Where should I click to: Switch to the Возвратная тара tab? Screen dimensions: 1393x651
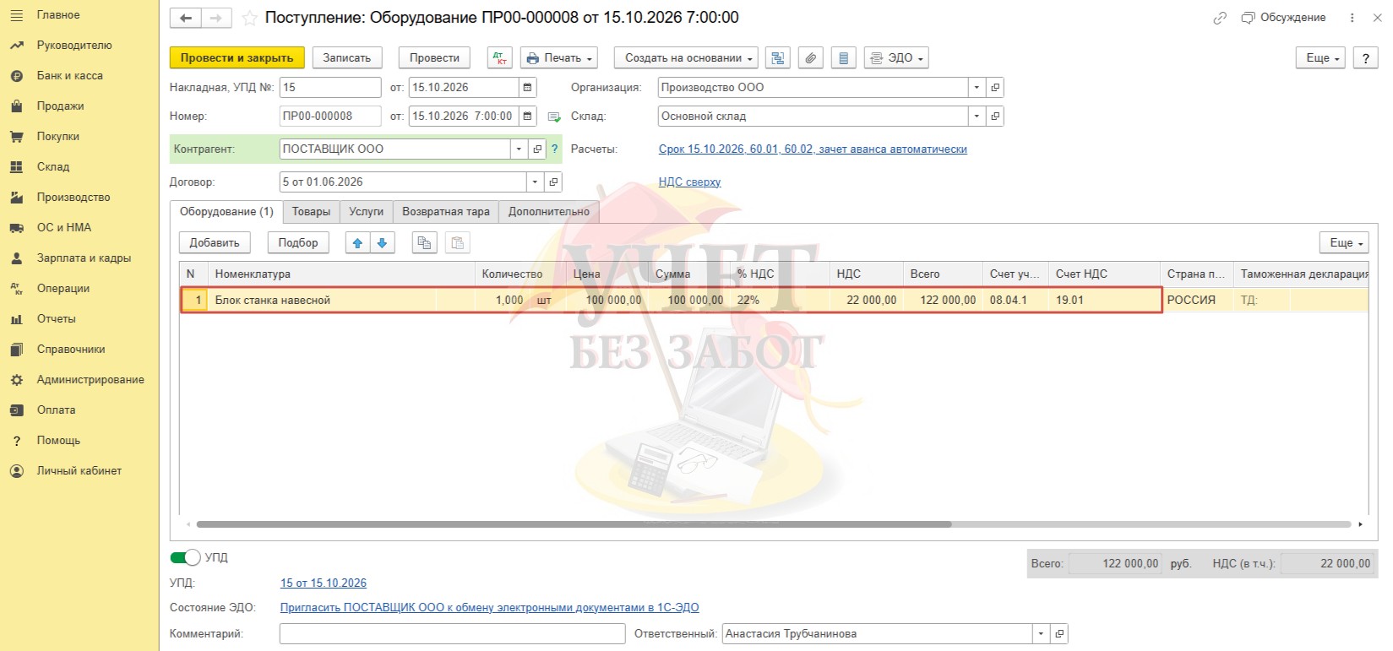[446, 212]
